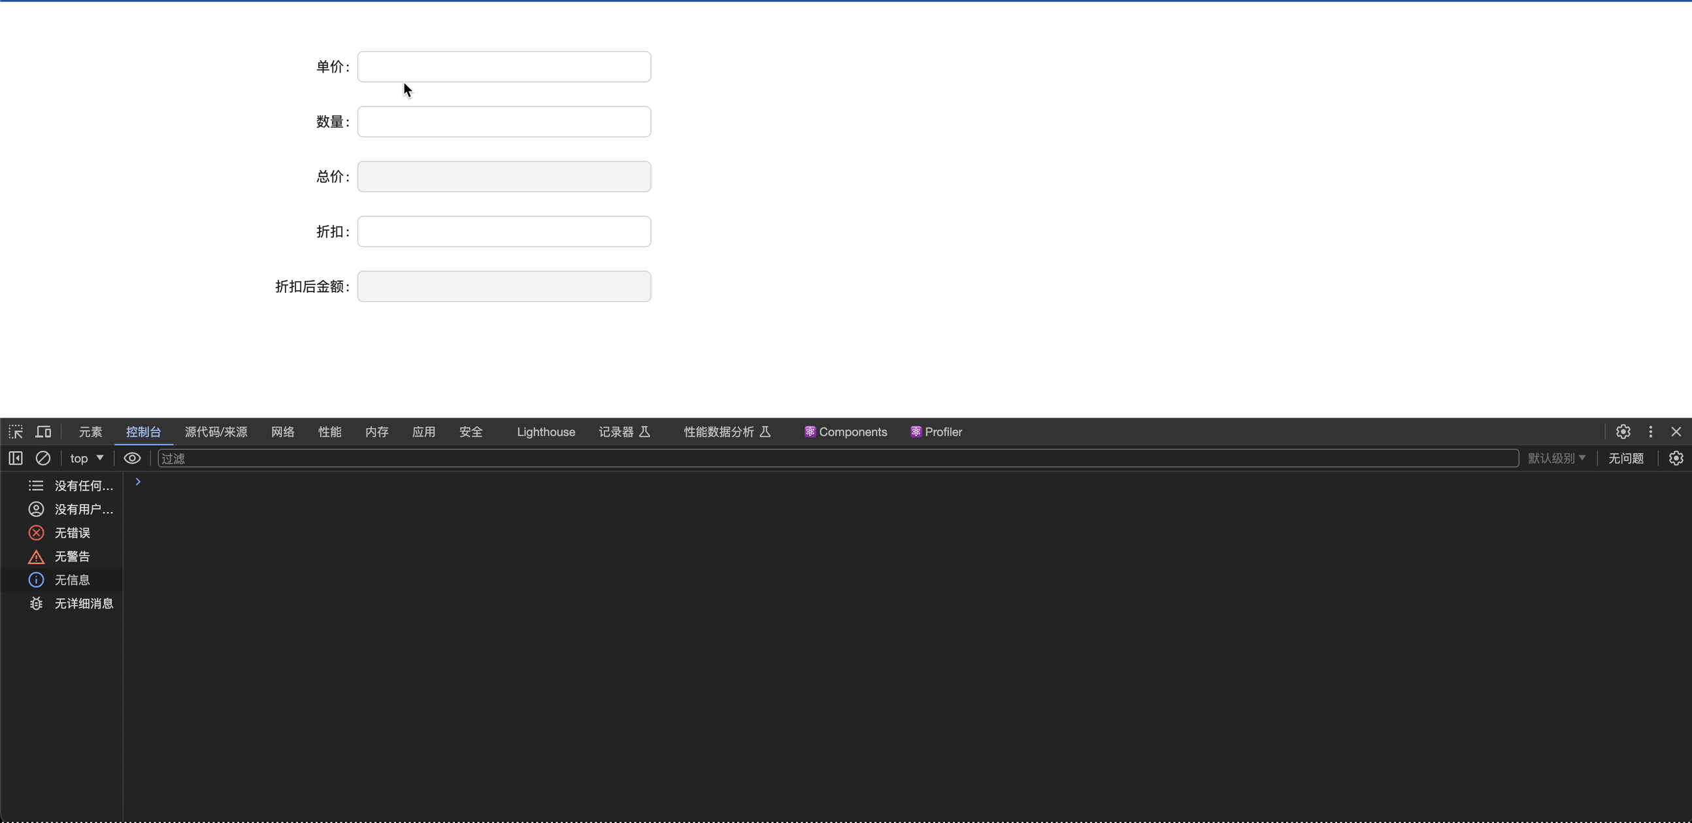The image size is (1692, 823).
Task: Switch to the Components tab
Action: [x=844, y=431]
